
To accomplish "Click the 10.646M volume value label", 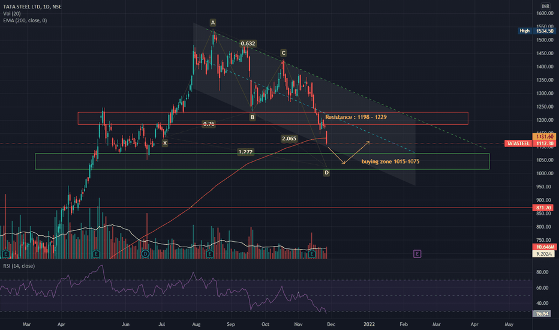I will pos(545,247).
